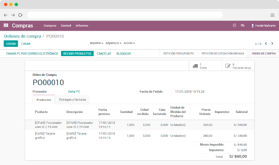
Task: Click the browser forward arrow
Action: pyautogui.click(x=13, y=15)
